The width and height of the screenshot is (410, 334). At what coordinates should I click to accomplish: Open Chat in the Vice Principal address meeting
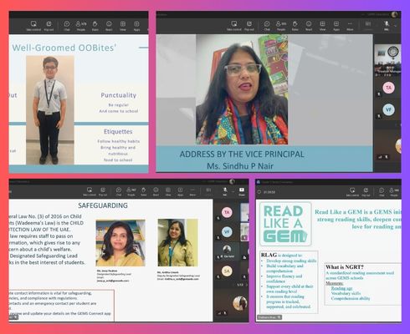pos(267,26)
